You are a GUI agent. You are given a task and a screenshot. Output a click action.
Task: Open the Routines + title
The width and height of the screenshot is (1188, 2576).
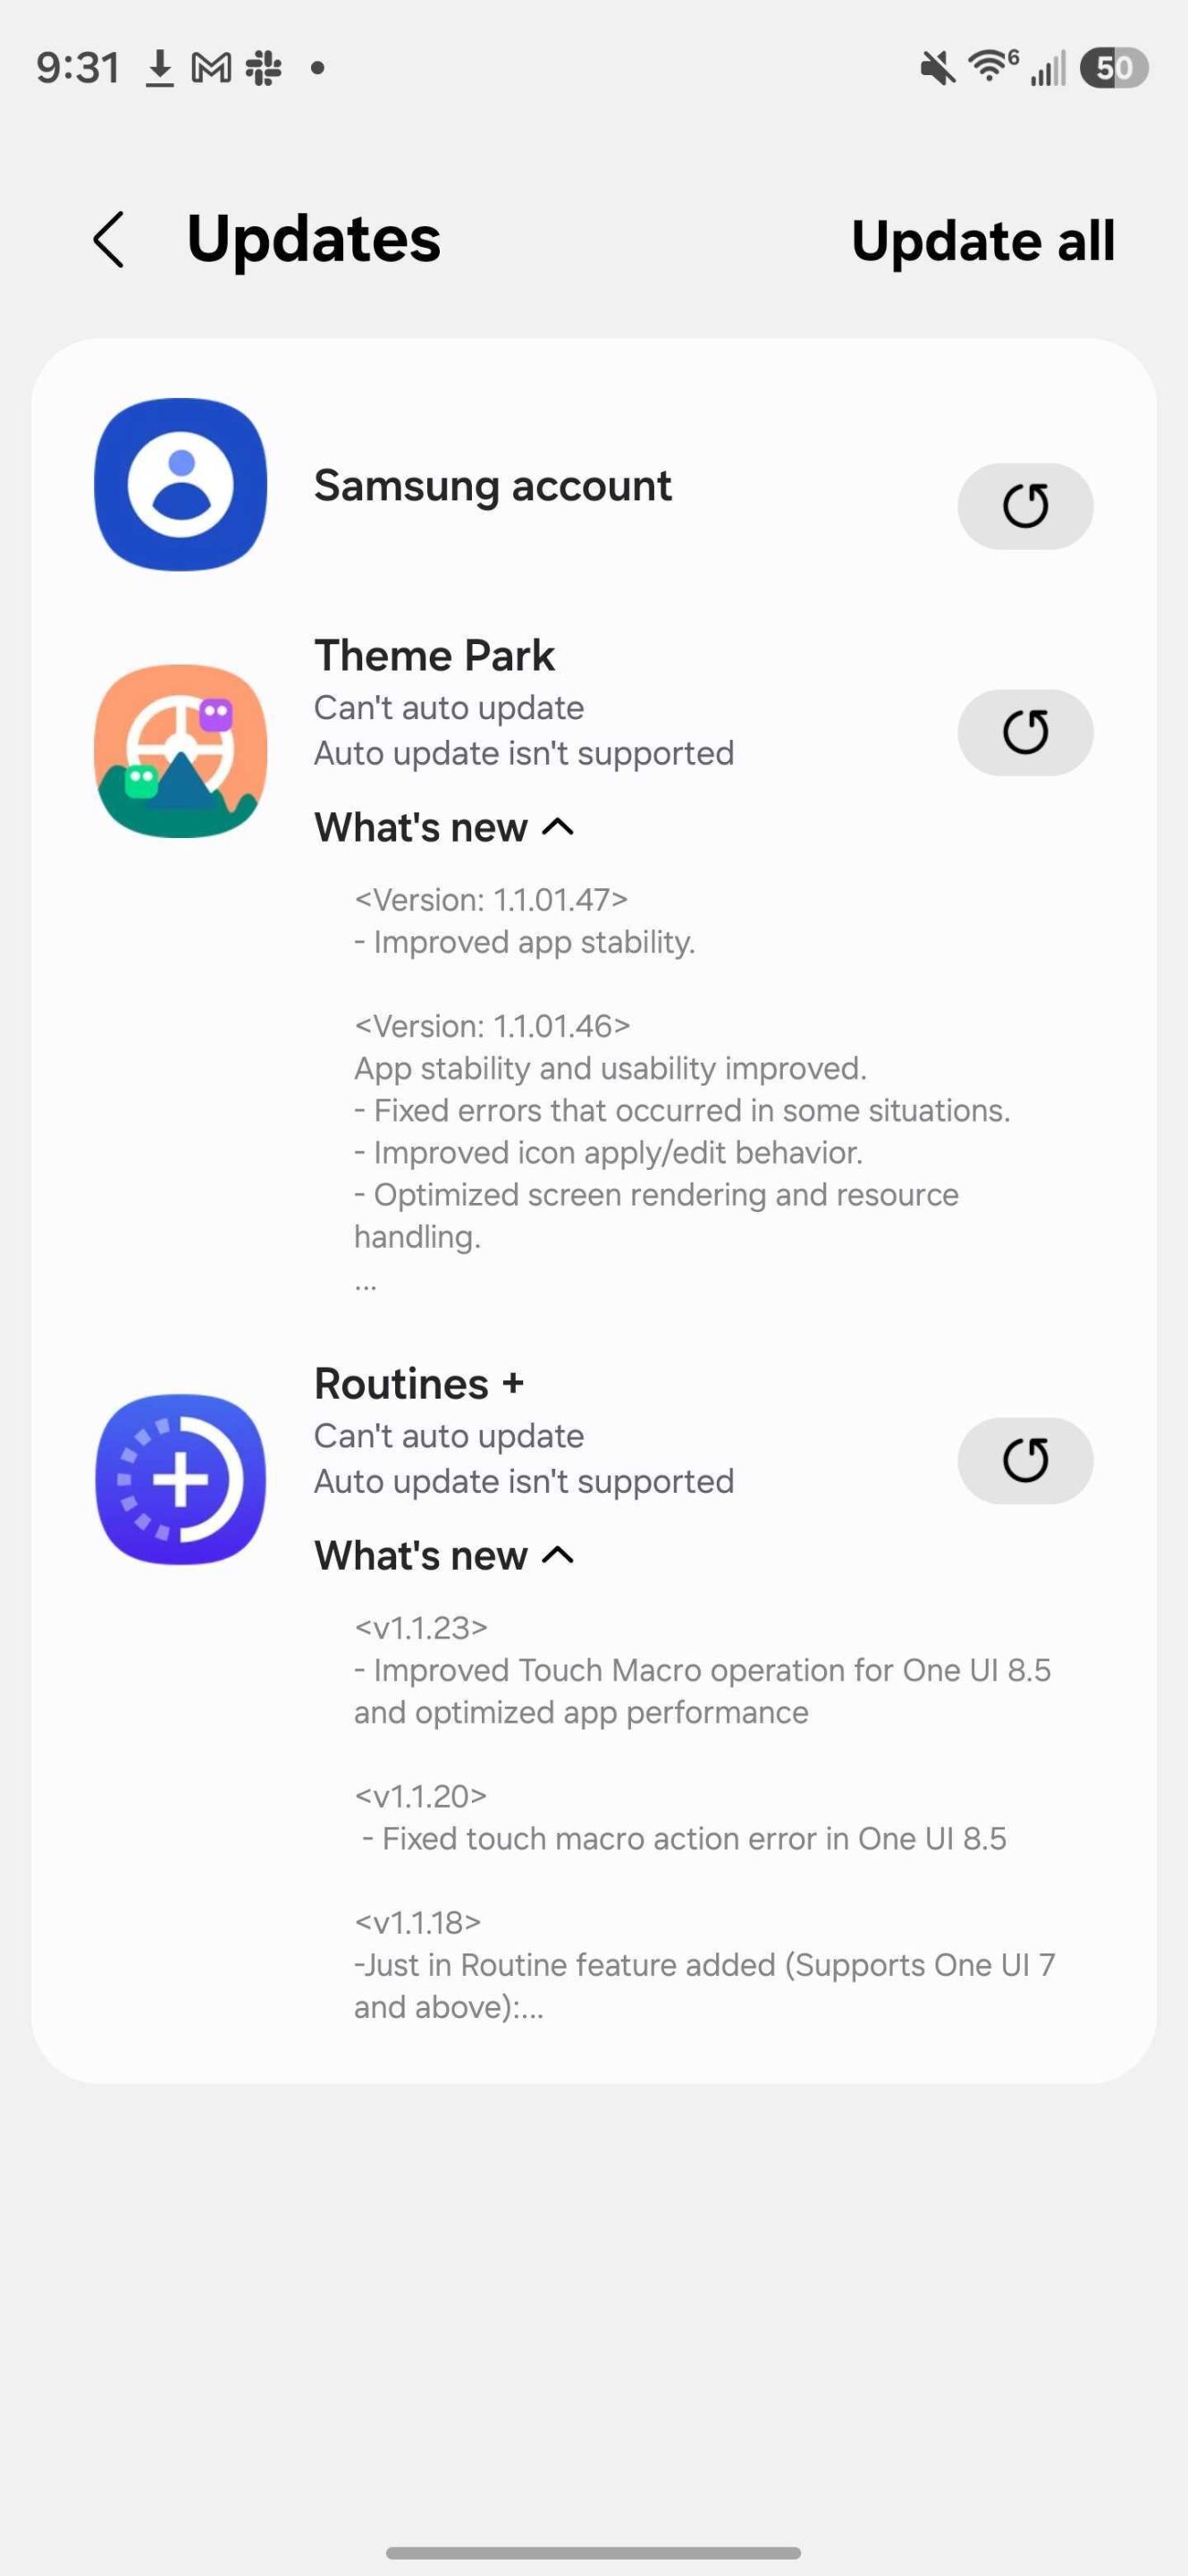tap(418, 1384)
